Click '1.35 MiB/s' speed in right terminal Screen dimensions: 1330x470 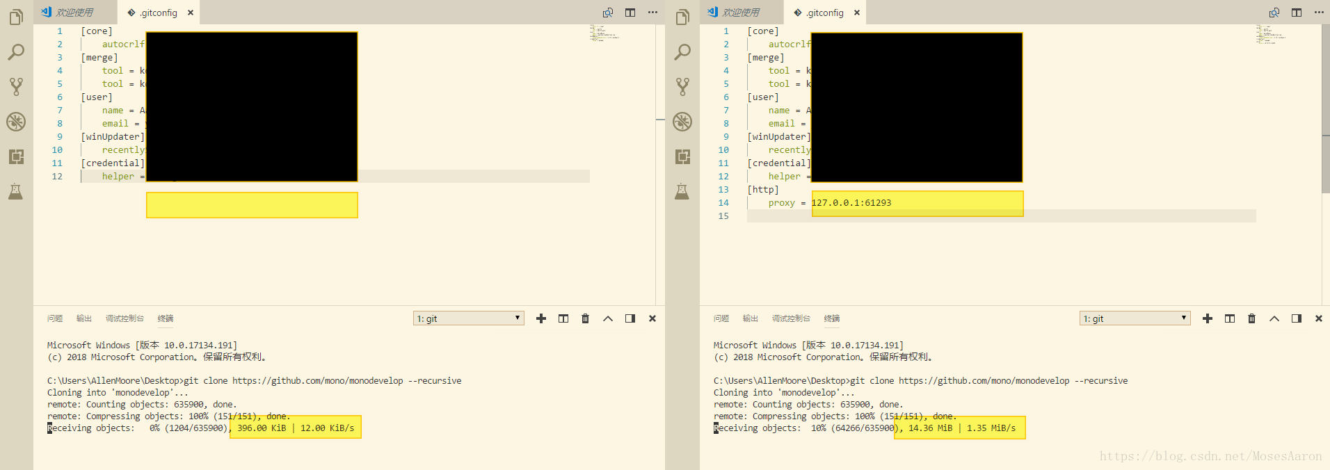991,428
